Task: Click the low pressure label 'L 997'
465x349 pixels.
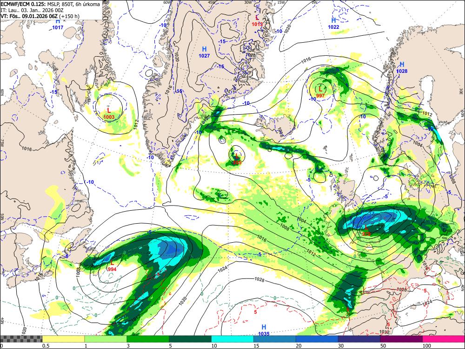Action: coord(320,92)
